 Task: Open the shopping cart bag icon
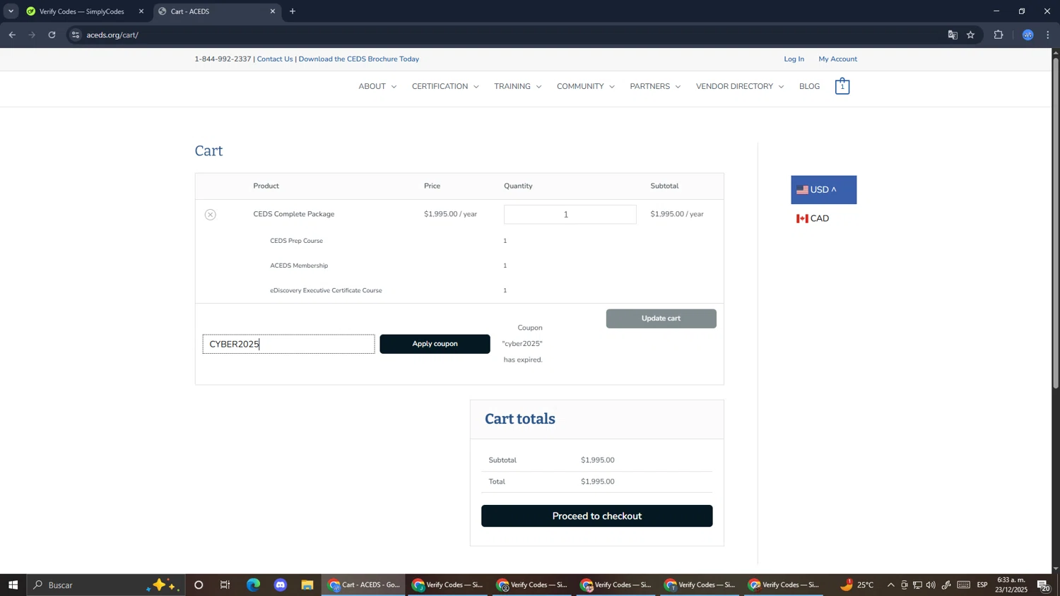click(x=842, y=87)
